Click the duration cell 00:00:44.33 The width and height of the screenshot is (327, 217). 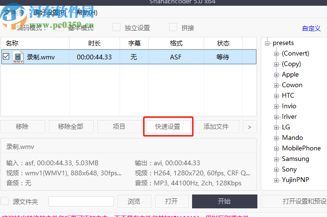pyautogui.click(x=94, y=57)
